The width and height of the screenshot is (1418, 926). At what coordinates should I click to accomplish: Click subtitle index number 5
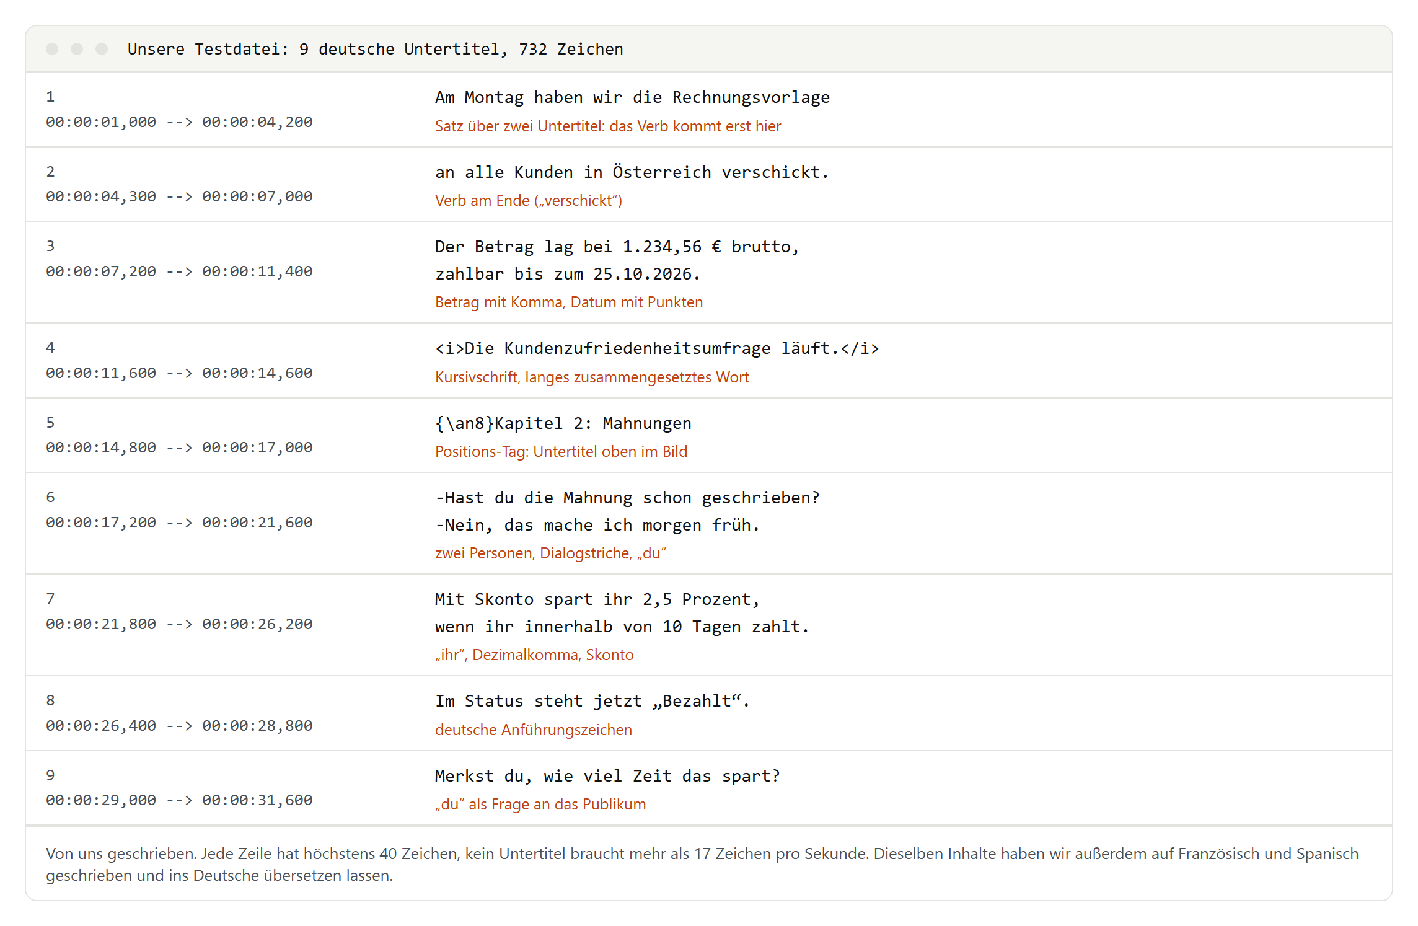coord(50,423)
